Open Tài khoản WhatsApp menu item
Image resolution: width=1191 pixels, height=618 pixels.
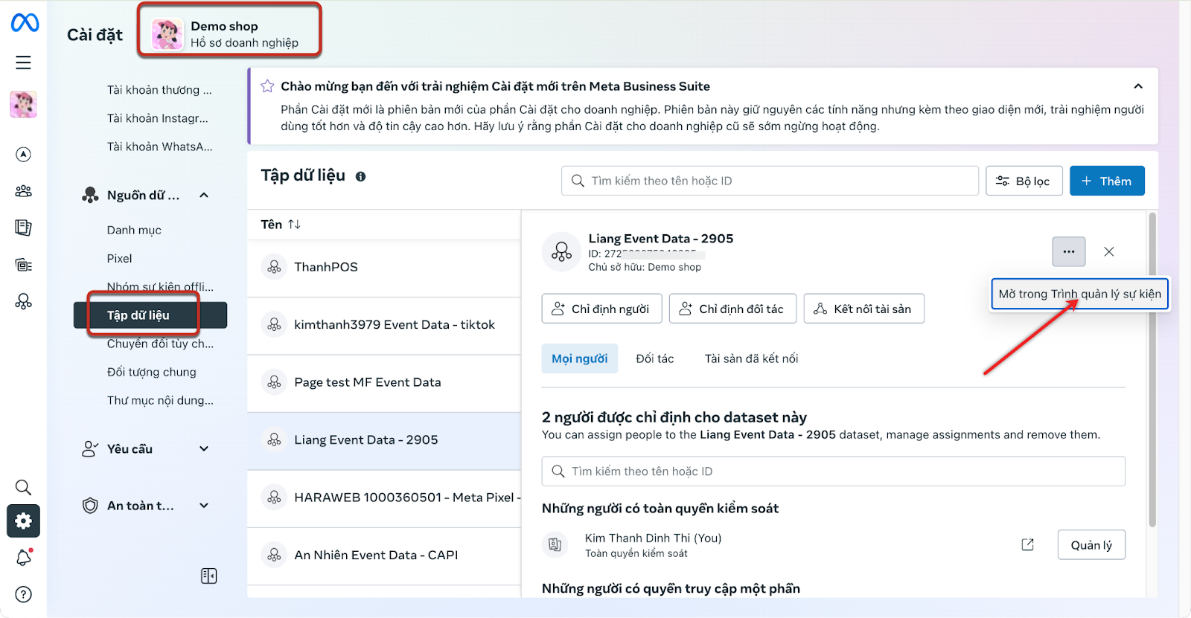(x=160, y=147)
